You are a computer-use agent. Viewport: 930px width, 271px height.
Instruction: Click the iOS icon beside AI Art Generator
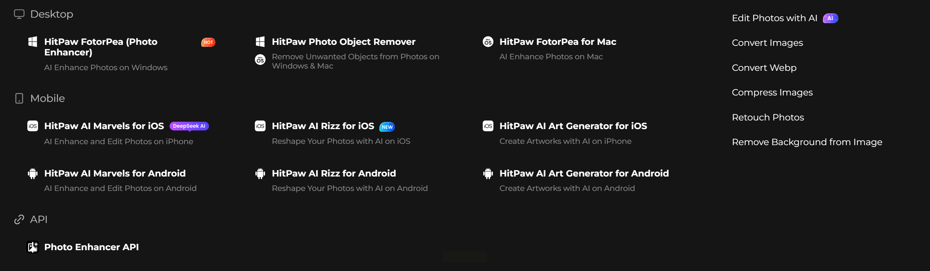pos(488,126)
